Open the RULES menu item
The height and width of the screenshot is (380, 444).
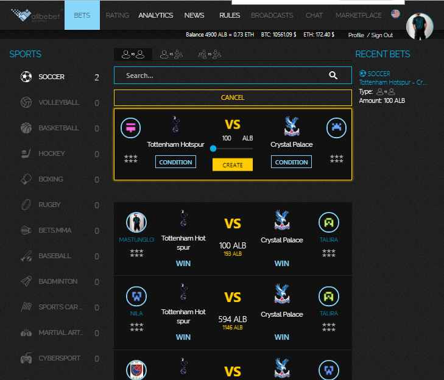[230, 15]
